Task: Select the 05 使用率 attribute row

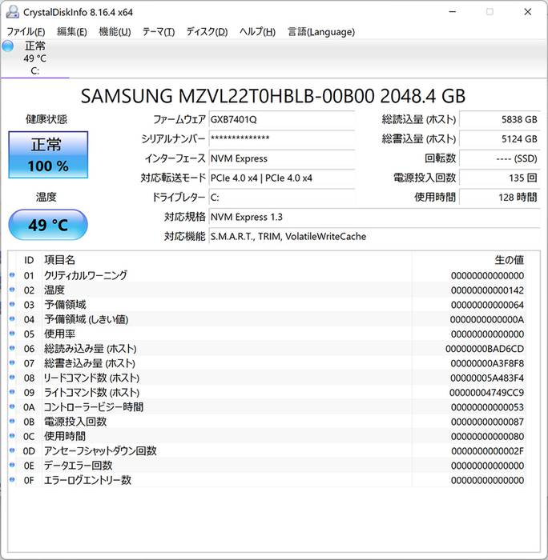Action: point(267,334)
